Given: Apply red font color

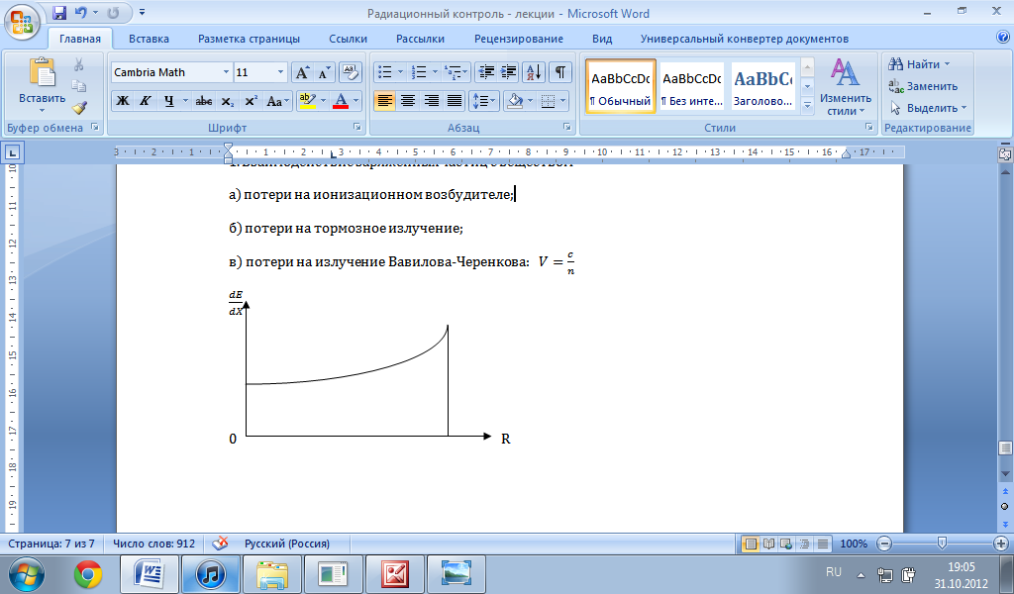Looking at the screenshot, I should [341, 101].
